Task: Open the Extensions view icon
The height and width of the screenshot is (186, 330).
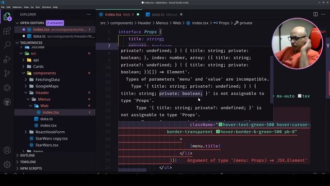Action: (x=7, y=31)
